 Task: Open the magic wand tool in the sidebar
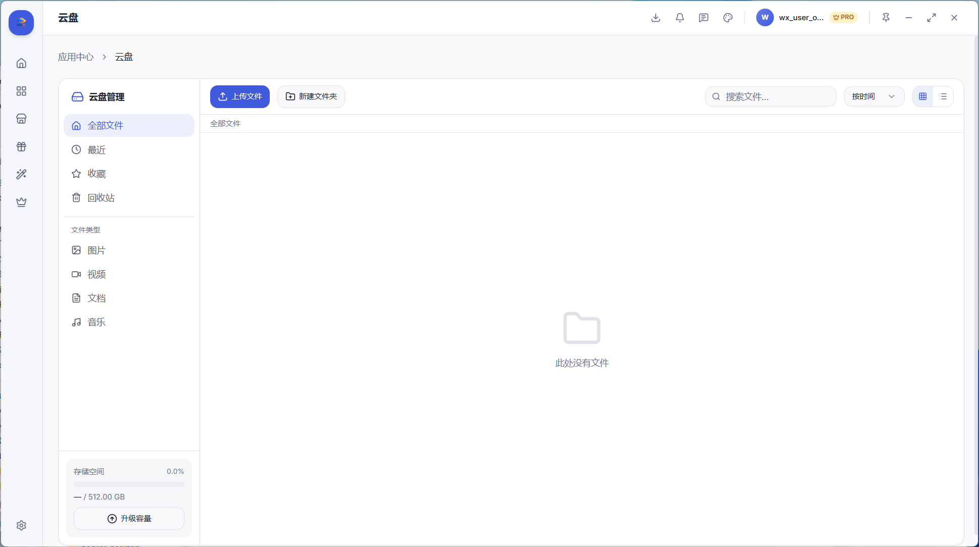click(21, 174)
